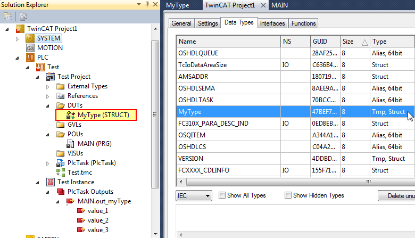
Task: Expand the External Types node
Action: [48, 87]
